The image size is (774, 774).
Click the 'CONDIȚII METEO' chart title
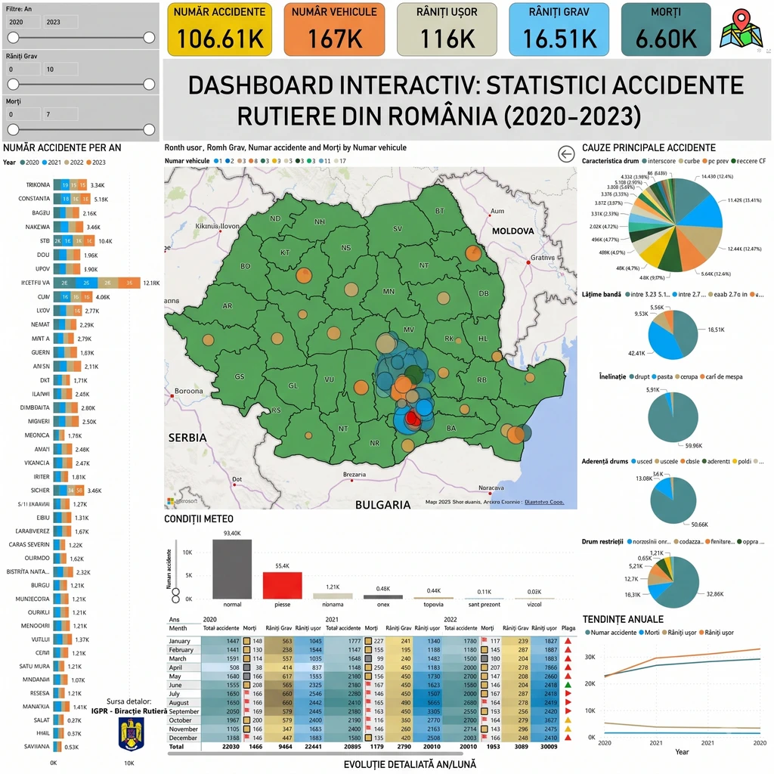[x=199, y=519]
